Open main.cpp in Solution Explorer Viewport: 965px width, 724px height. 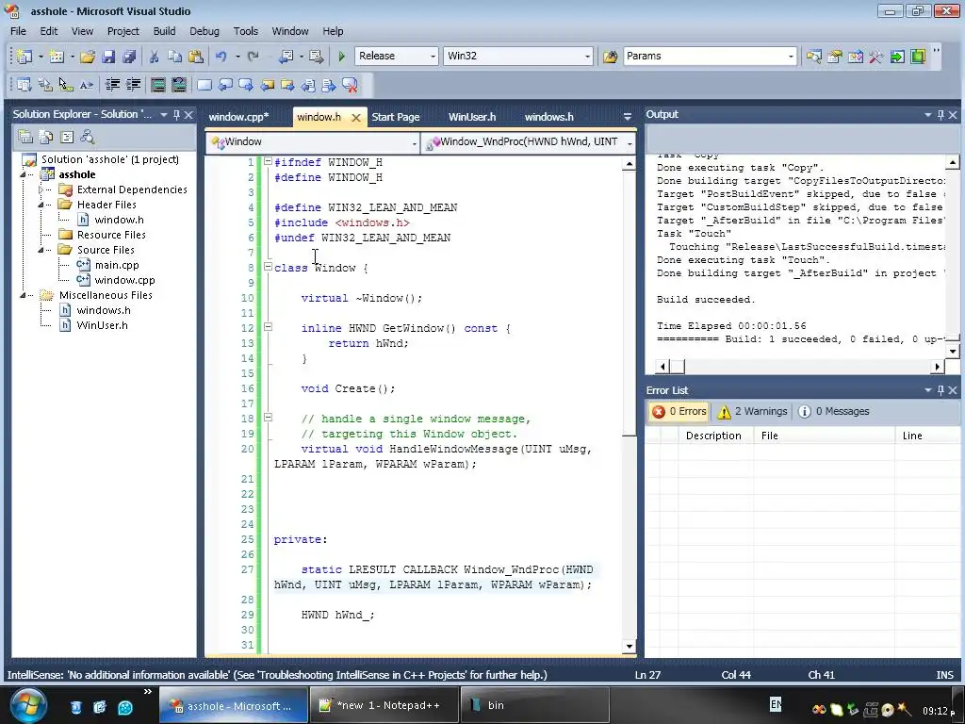click(117, 265)
